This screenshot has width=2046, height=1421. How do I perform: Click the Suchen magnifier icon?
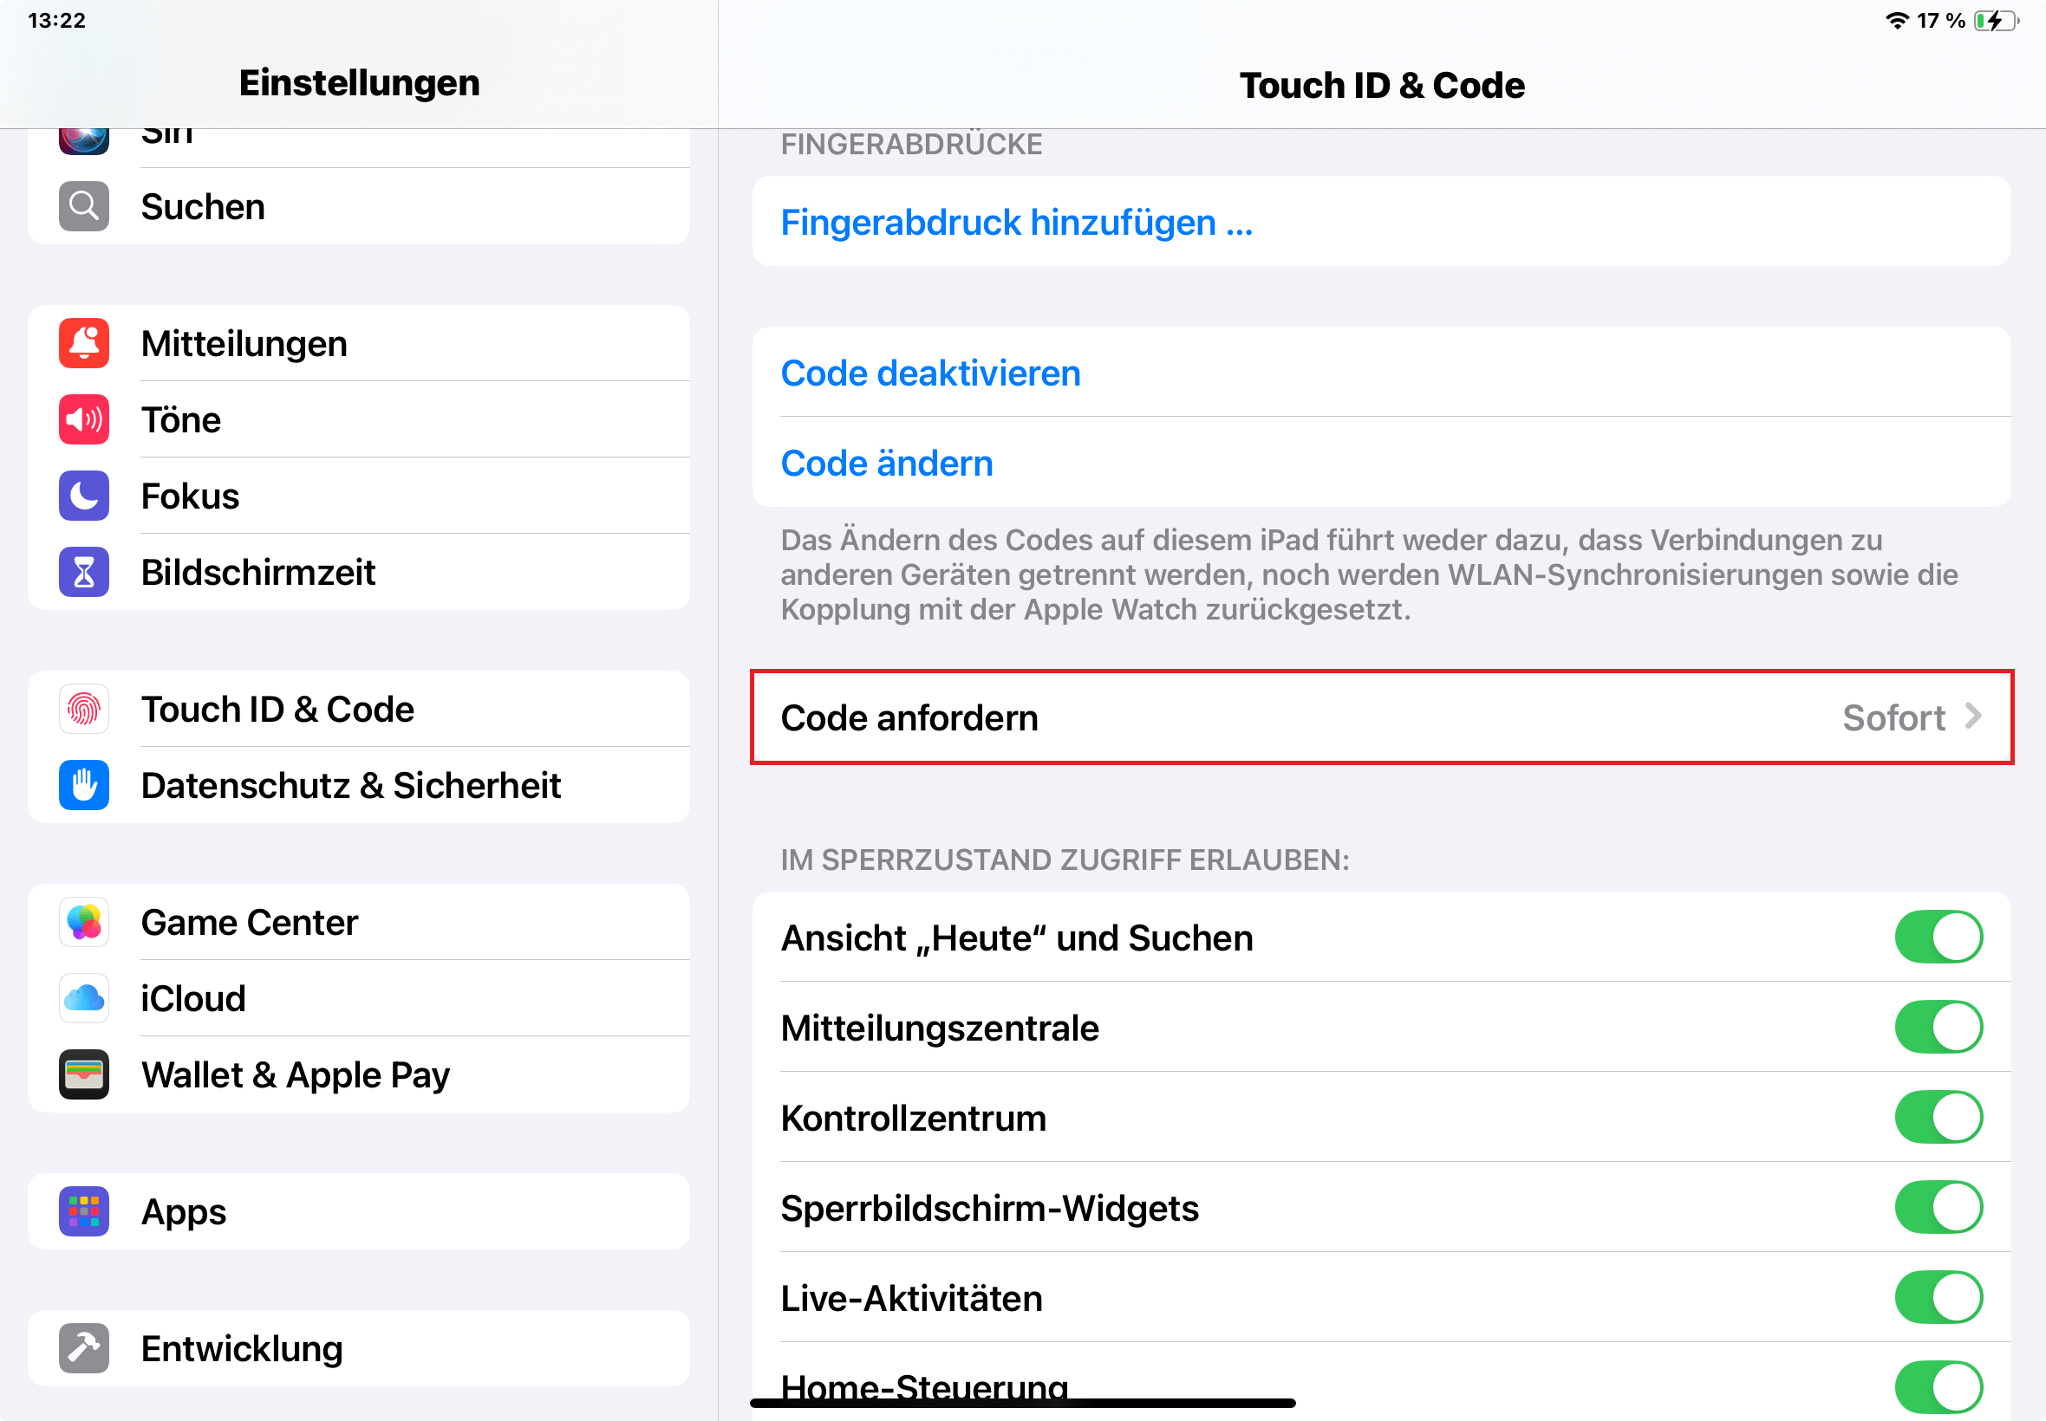[83, 205]
